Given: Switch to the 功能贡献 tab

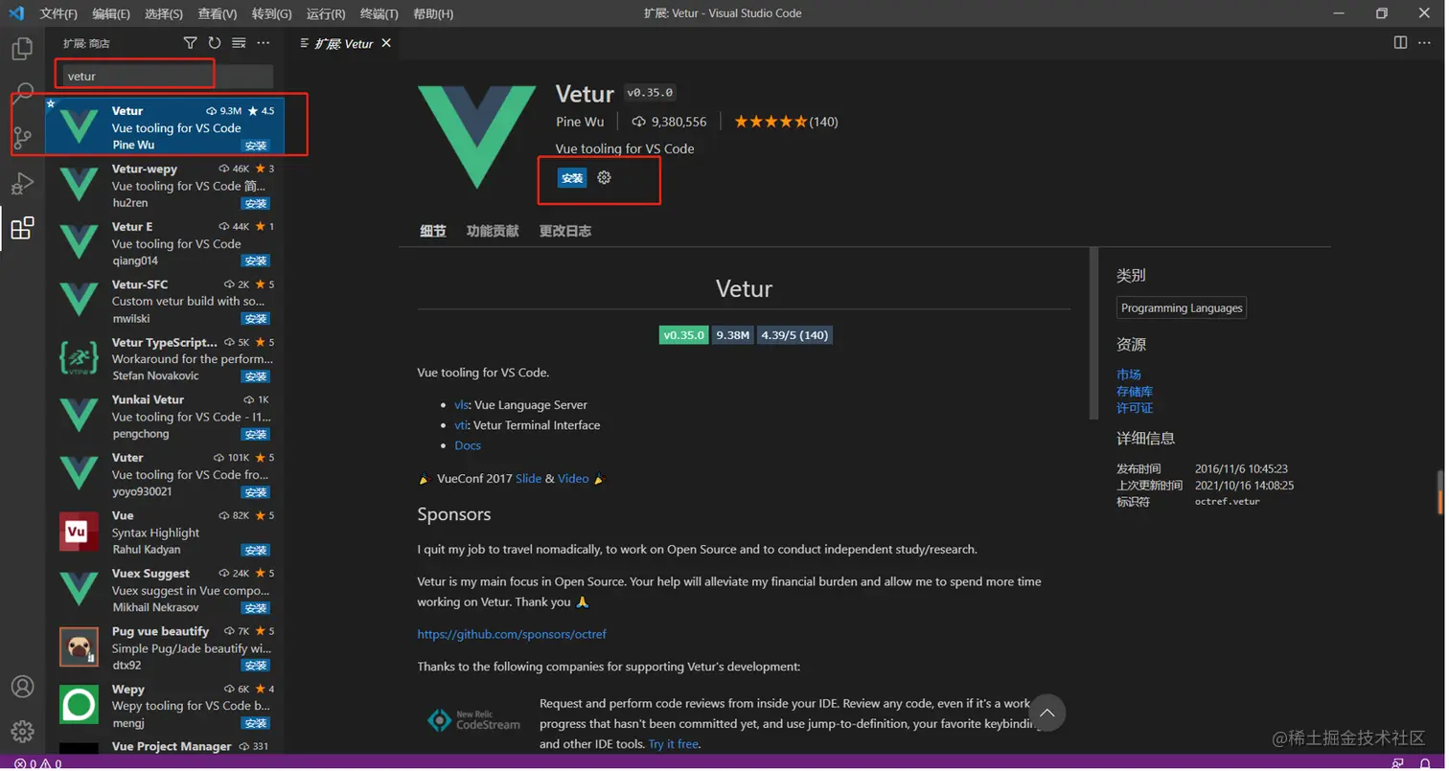Looking at the screenshot, I should 493,231.
